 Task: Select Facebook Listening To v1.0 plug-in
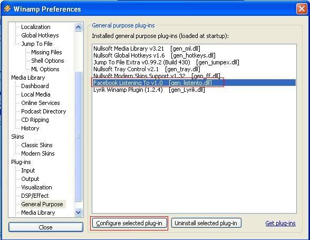pyautogui.click(x=194, y=83)
